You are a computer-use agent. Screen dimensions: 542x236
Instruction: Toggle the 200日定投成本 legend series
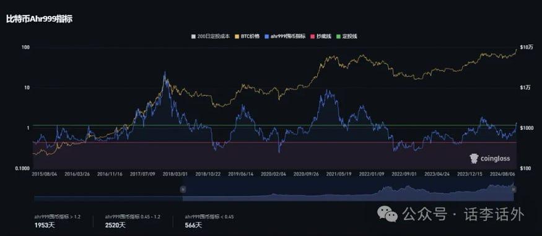click(x=211, y=36)
